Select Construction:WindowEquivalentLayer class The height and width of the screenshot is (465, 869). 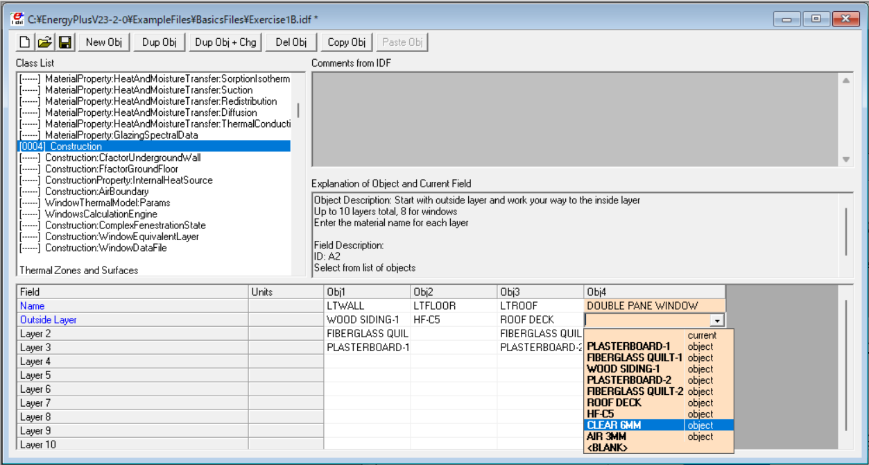pos(154,237)
